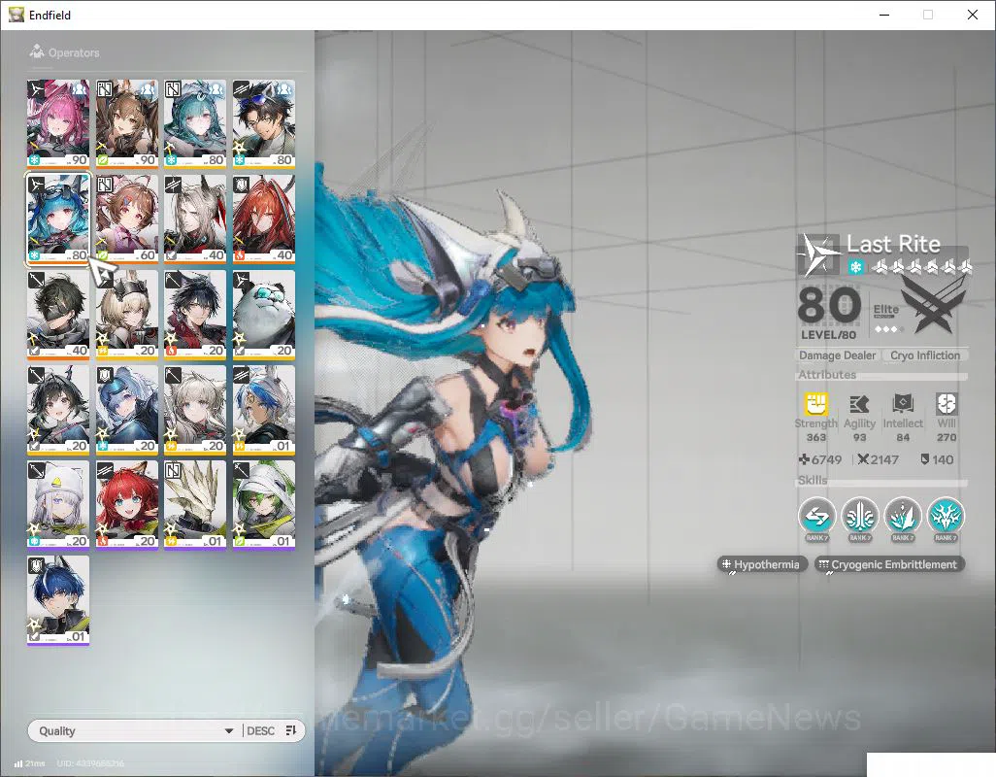Viewport: 996px width, 777px height.
Task: Select the black-haired girl level 20 operator
Action: 58,410
